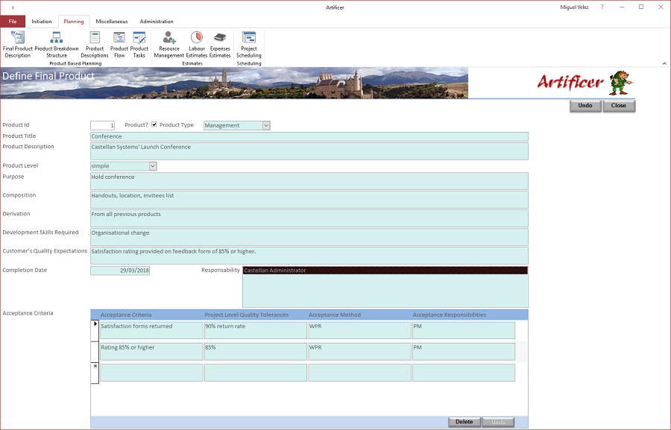Image resolution: width=671 pixels, height=430 pixels.
Task: Click Delete in acceptance criteria footer
Action: point(464,422)
